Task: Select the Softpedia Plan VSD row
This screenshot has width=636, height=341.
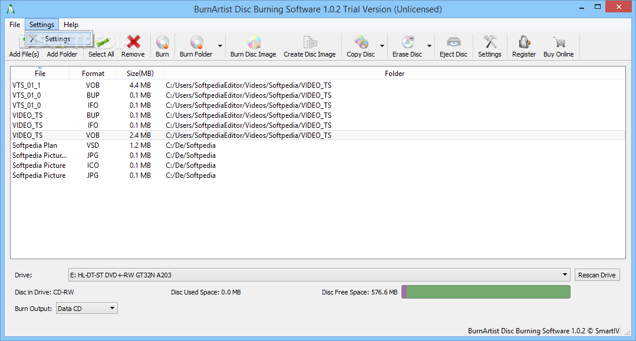Action: point(318,145)
